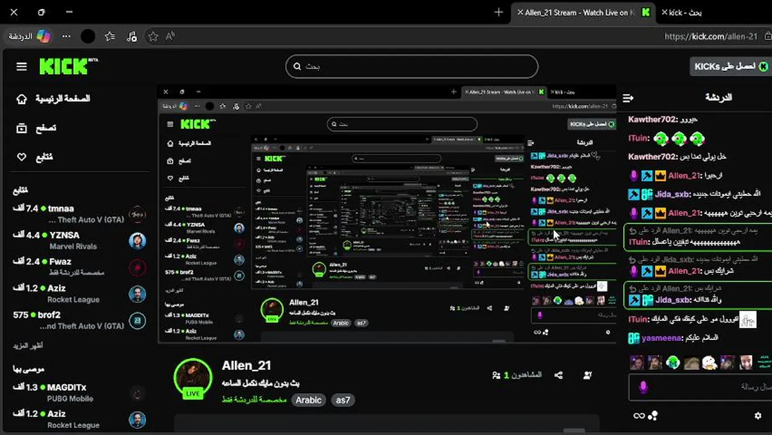Open Fwaz channel in sidebar
Image resolution: width=772 pixels, height=435 pixels.
[x=79, y=267]
